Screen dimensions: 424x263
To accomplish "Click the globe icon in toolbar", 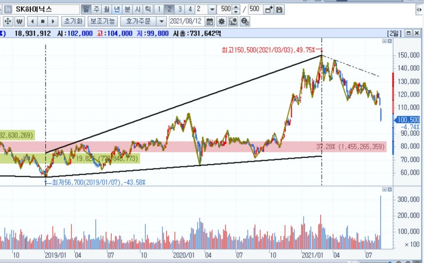I will coord(245,21).
